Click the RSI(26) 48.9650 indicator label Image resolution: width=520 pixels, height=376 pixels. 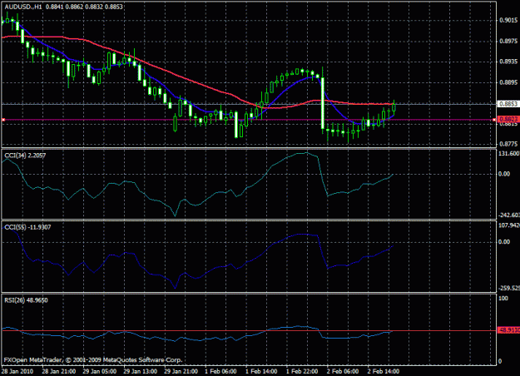pyautogui.click(x=26, y=300)
